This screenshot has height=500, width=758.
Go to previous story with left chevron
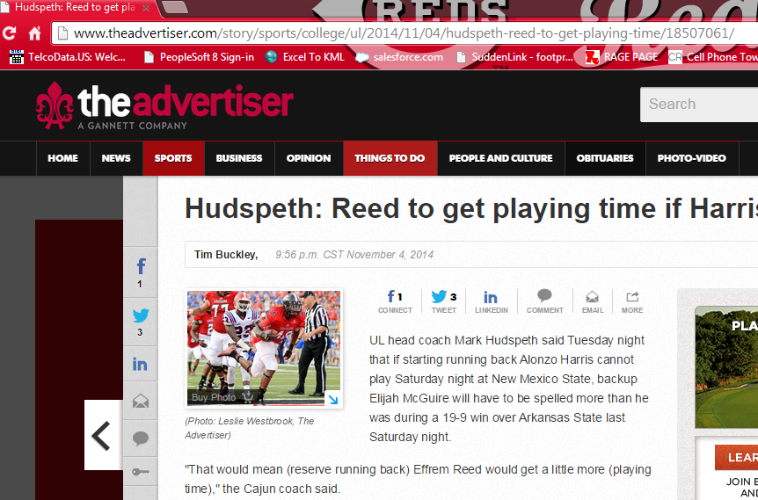[102, 435]
